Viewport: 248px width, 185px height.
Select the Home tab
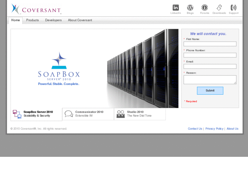point(15,20)
